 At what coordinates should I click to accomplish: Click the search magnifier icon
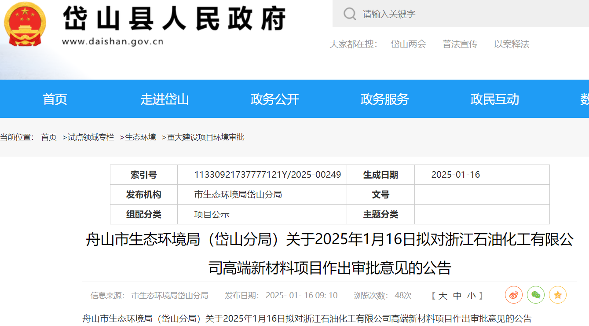[350, 14]
